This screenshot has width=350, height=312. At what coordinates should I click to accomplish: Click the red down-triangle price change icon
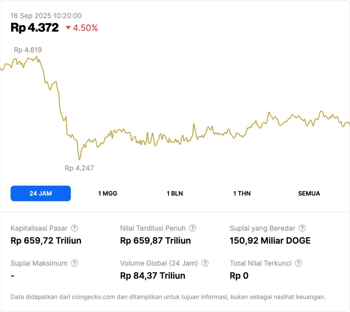[68, 28]
